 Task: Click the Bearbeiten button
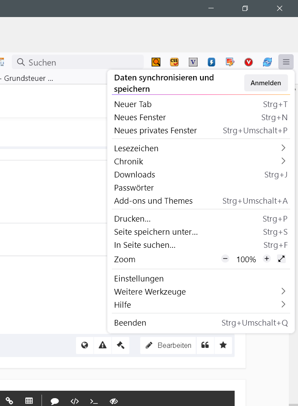[x=168, y=345]
